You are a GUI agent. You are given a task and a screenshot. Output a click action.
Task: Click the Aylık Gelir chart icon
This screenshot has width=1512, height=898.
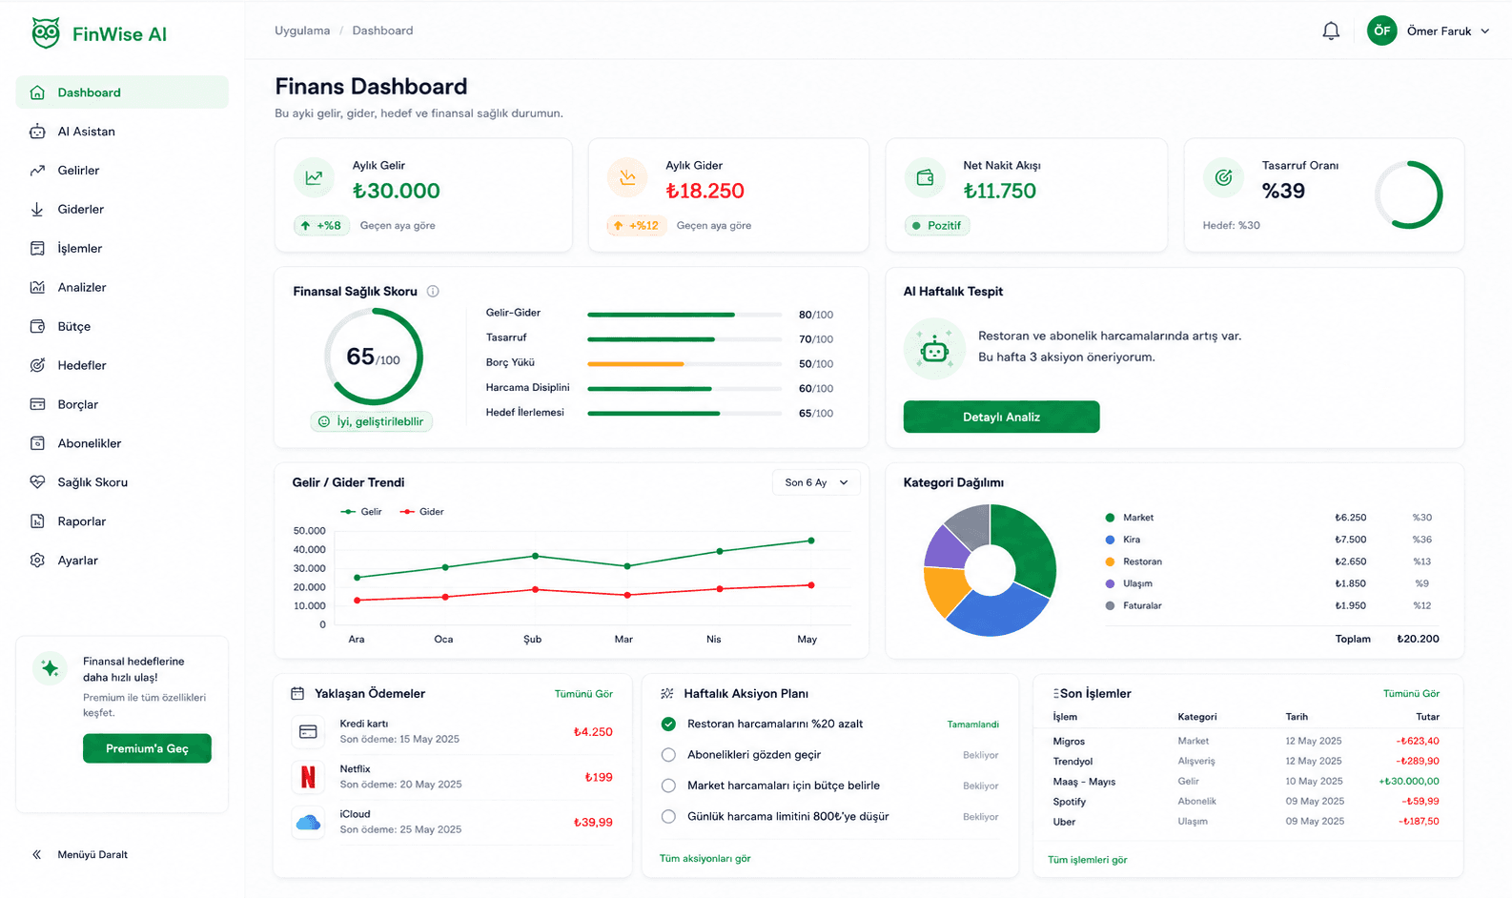pos(314,177)
